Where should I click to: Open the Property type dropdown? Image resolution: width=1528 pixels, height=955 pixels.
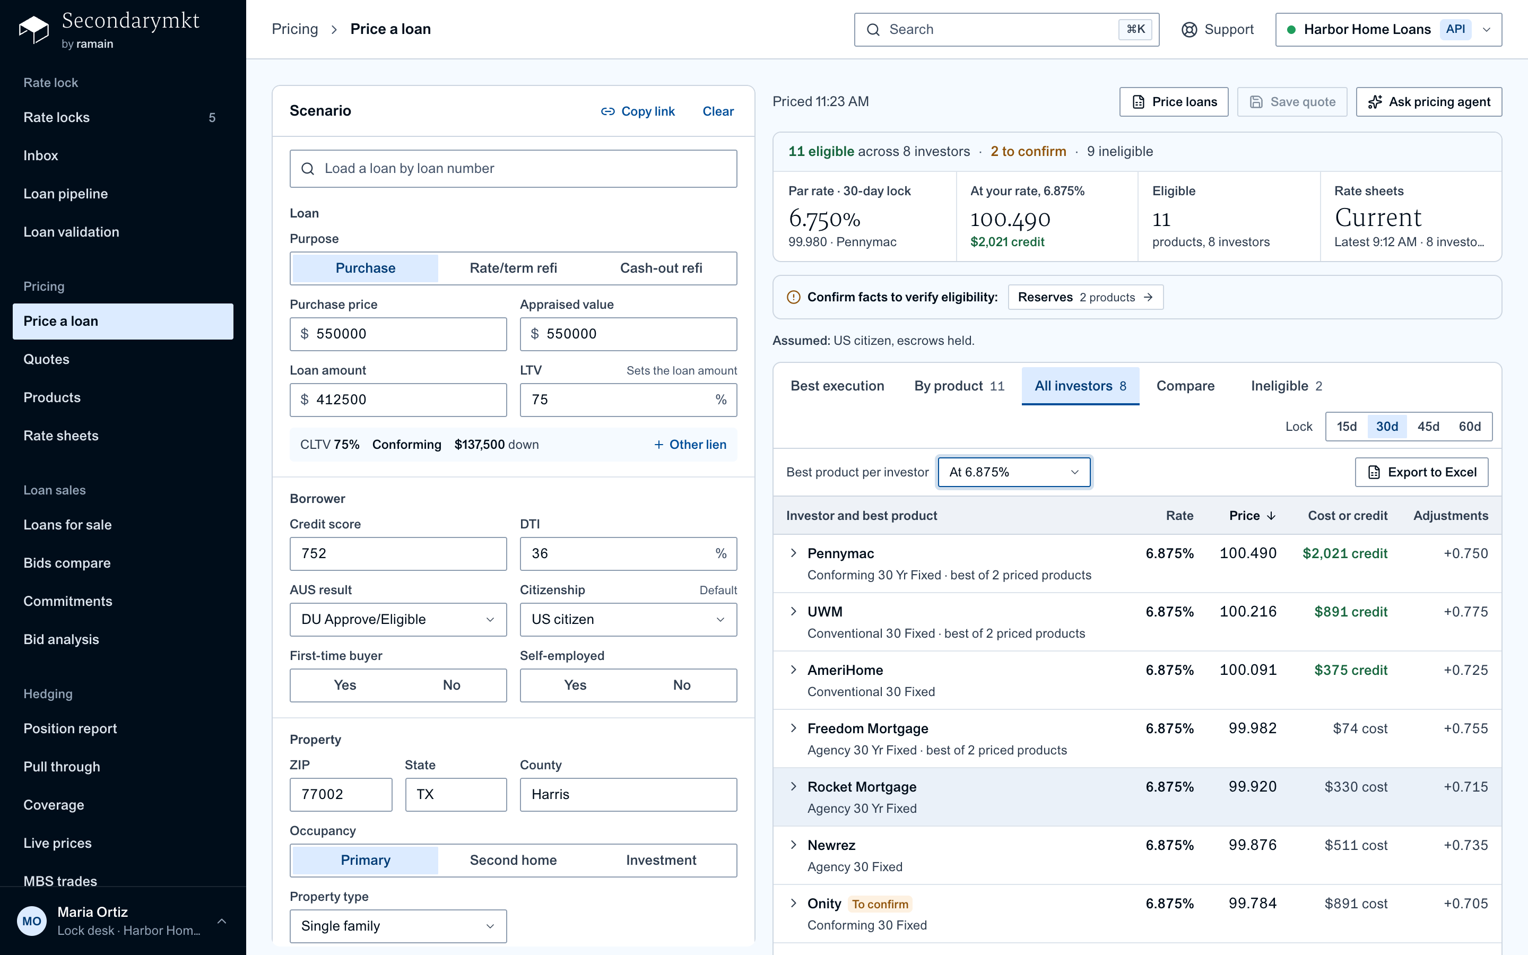tap(398, 925)
